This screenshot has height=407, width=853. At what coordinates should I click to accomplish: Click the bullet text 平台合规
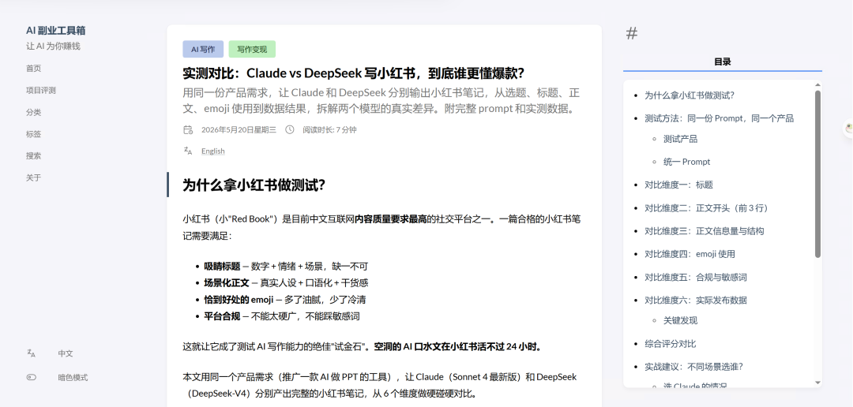pyautogui.click(x=222, y=316)
